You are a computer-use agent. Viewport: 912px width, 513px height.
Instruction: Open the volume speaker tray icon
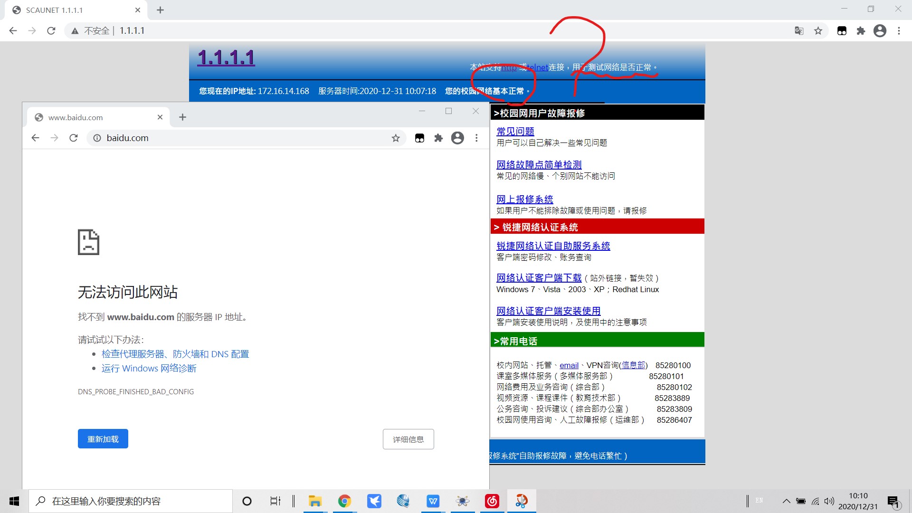pos(829,501)
